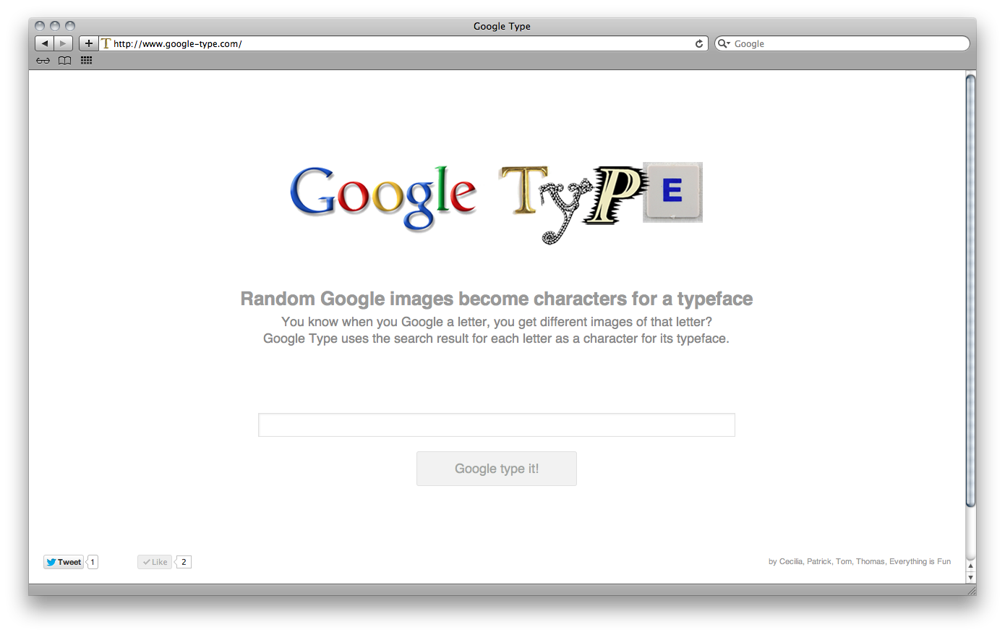Reload the page with the refresh icon
The image size is (1005, 635).
[x=699, y=43]
